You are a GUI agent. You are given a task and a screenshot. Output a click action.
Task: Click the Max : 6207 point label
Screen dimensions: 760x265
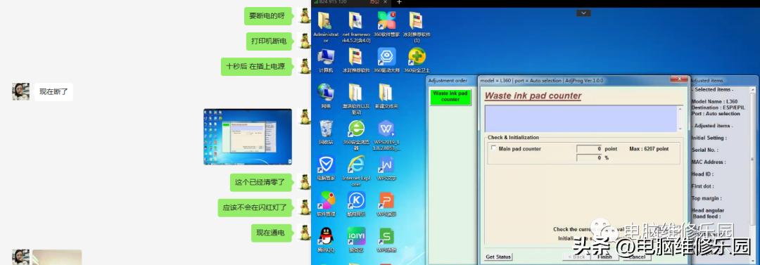point(649,149)
